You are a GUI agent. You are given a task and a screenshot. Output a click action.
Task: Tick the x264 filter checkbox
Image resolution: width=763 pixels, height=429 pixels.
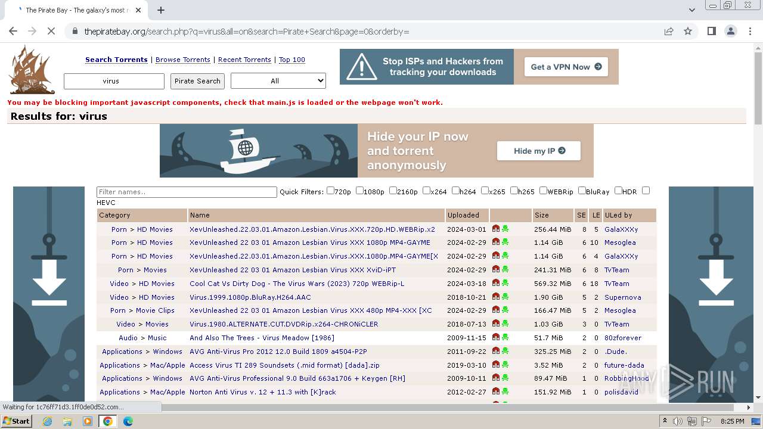[426, 191]
